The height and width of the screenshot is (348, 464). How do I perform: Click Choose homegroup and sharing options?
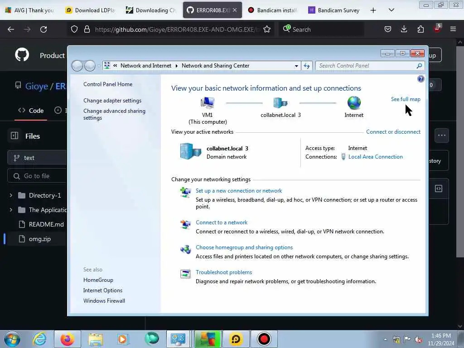pos(244,247)
